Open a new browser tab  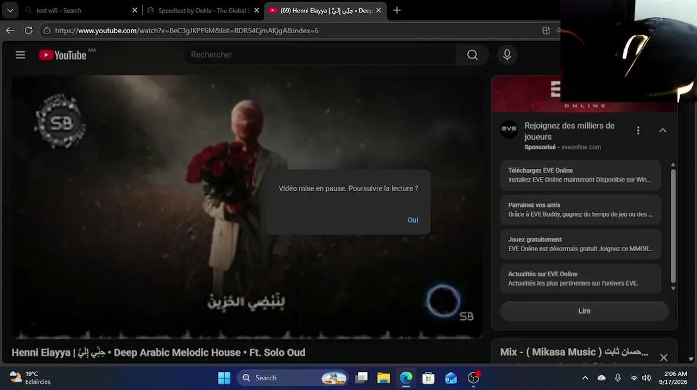point(397,10)
